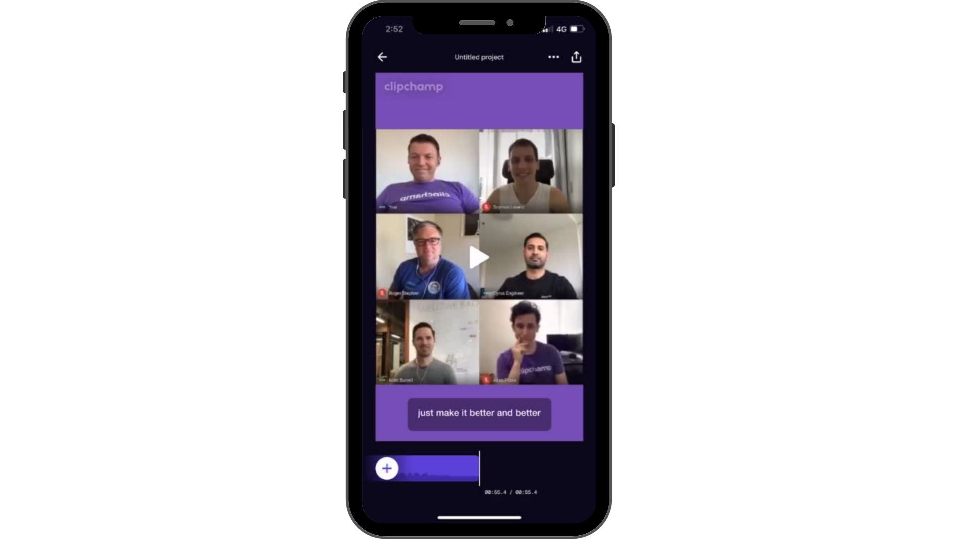Tap the play button to preview video
Screen dimensions: 958x539
point(479,257)
